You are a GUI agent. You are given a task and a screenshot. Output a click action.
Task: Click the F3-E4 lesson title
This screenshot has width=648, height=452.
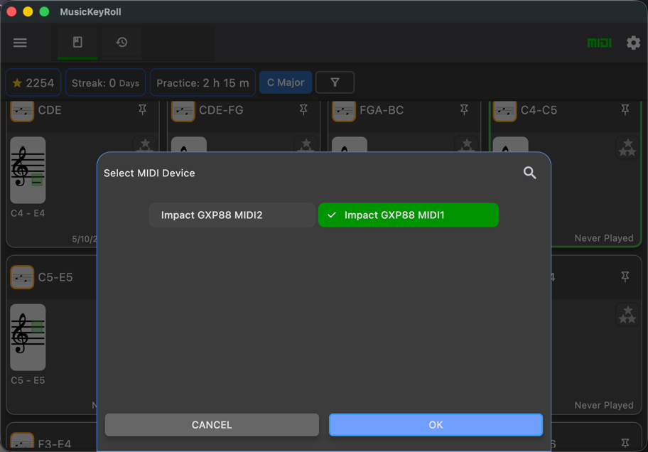point(55,444)
